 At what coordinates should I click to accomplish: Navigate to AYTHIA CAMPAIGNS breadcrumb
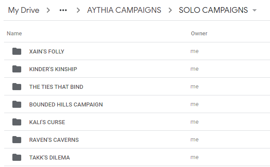[x=124, y=10]
